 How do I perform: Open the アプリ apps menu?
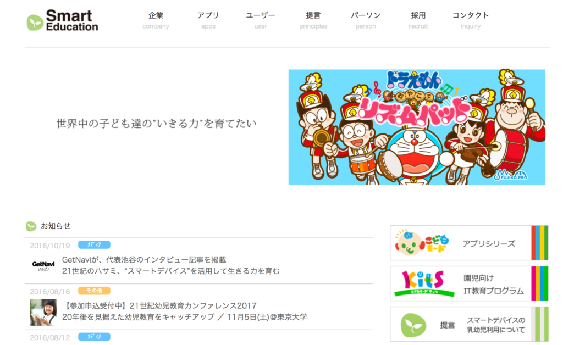(208, 20)
